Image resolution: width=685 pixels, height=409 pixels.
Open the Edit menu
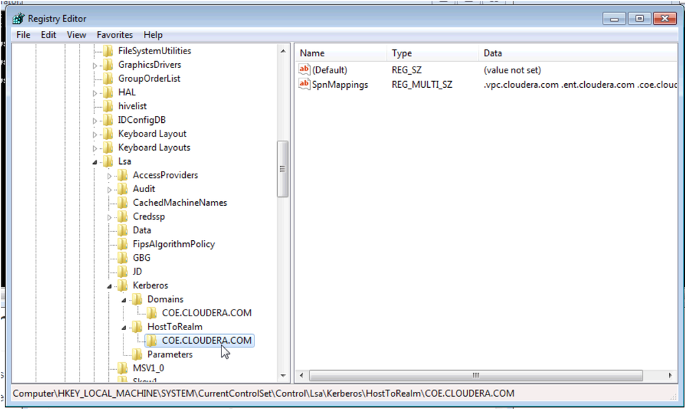click(49, 34)
